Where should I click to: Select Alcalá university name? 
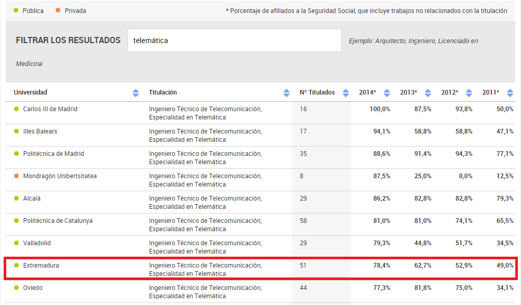[32, 198]
